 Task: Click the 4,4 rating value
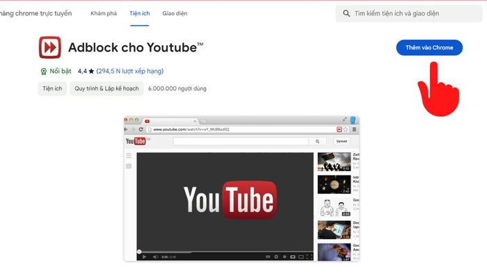(x=82, y=71)
